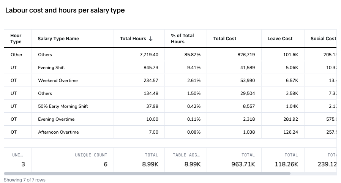The image size is (341, 183).
Task: Select the Evening Shift row name
Action: [x=52, y=68]
